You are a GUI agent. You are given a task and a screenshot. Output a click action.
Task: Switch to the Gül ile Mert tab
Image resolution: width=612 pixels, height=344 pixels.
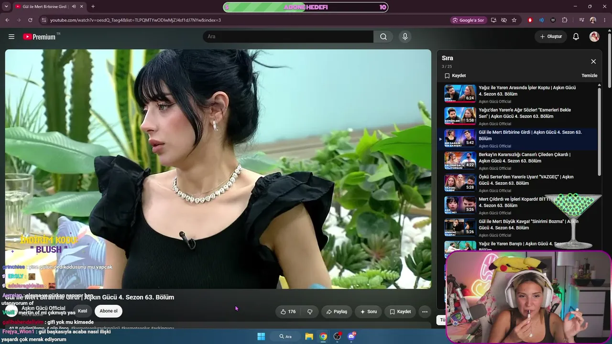[x=45, y=7]
